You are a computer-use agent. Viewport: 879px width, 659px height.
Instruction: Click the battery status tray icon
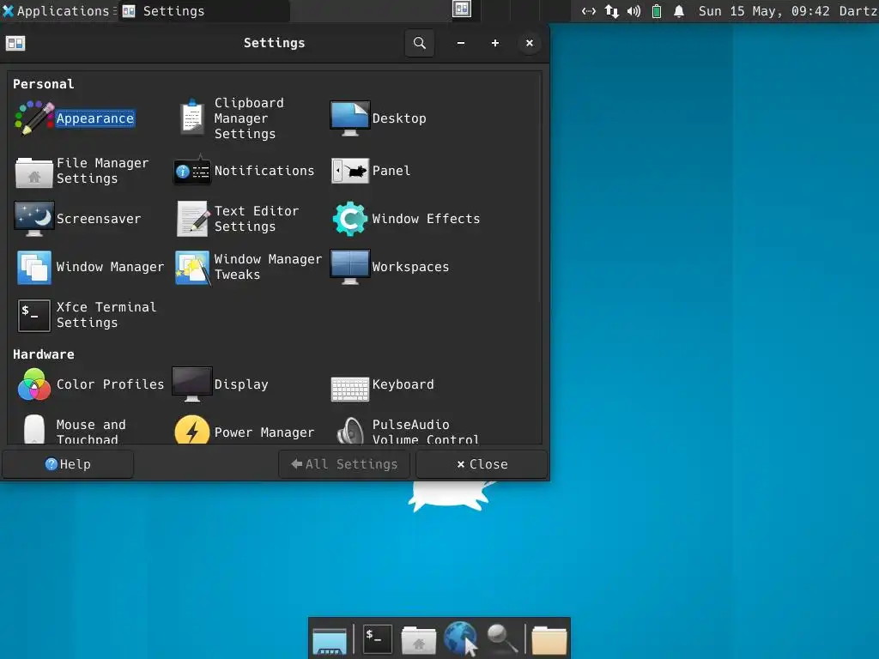(x=657, y=10)
